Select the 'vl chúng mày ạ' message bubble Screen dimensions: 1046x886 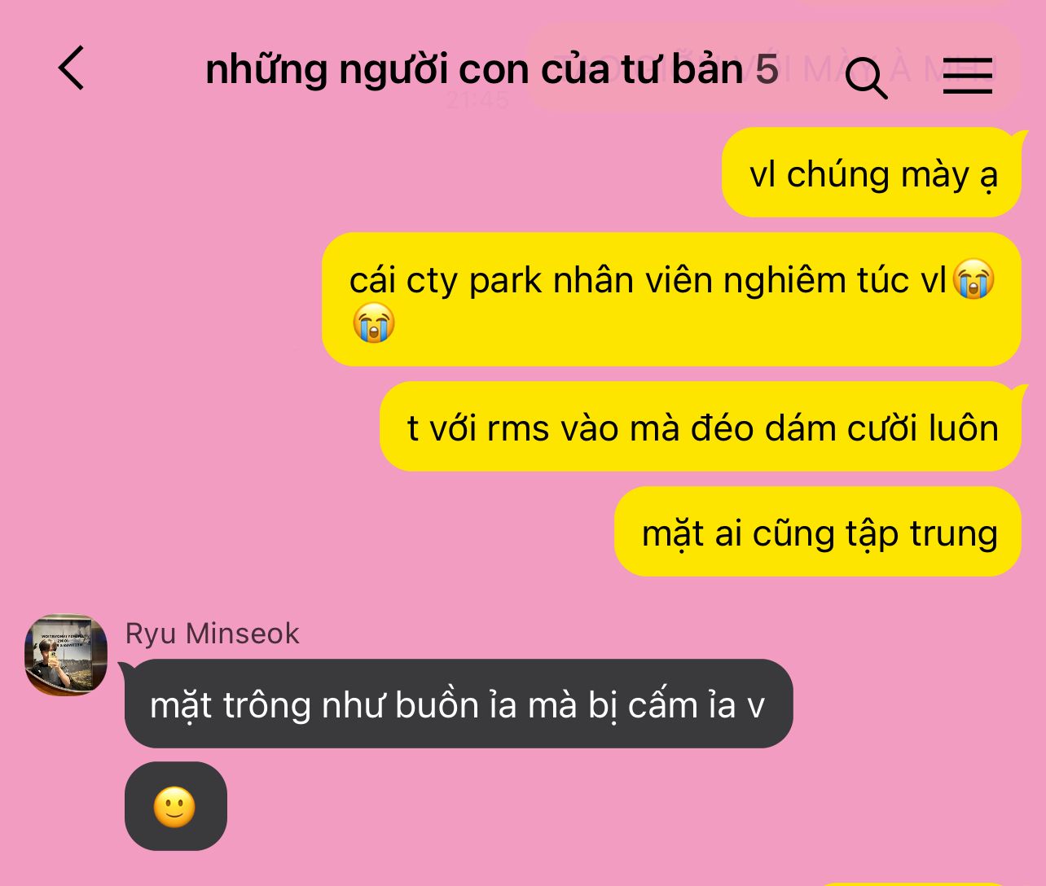click(872, 173)
